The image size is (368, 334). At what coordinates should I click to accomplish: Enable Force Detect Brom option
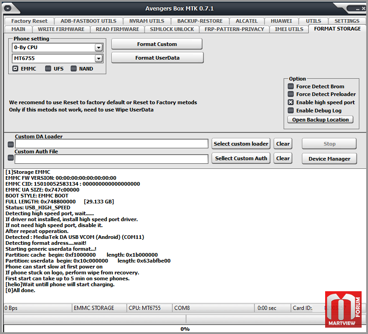pos(290,86)
